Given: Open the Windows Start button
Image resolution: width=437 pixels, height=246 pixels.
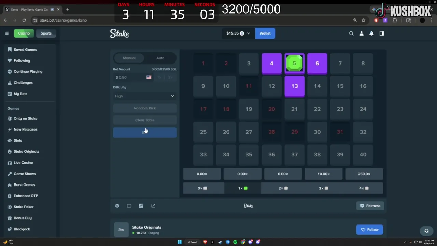Looking at the screenshot, I should [179, 242].
